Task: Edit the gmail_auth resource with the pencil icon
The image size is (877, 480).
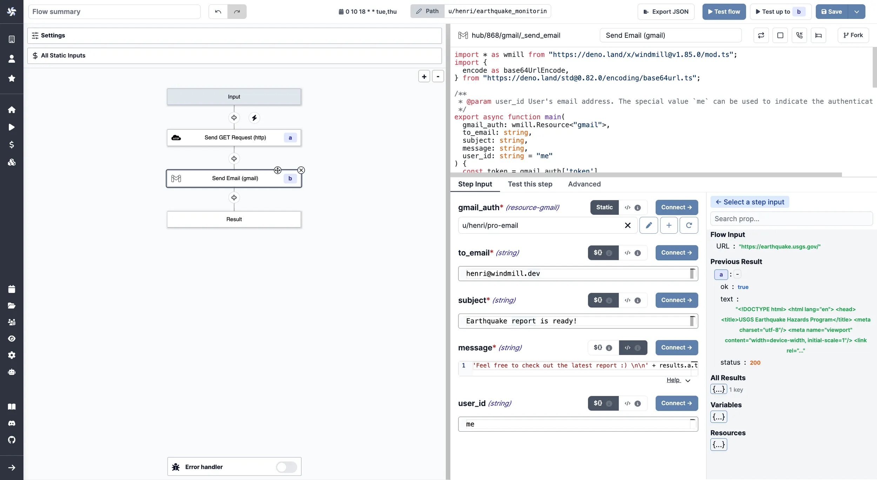Action: click(649, 225)
